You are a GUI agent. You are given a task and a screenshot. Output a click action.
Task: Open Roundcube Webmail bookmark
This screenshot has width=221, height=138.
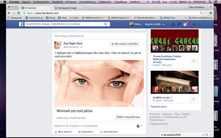point(145,18)
